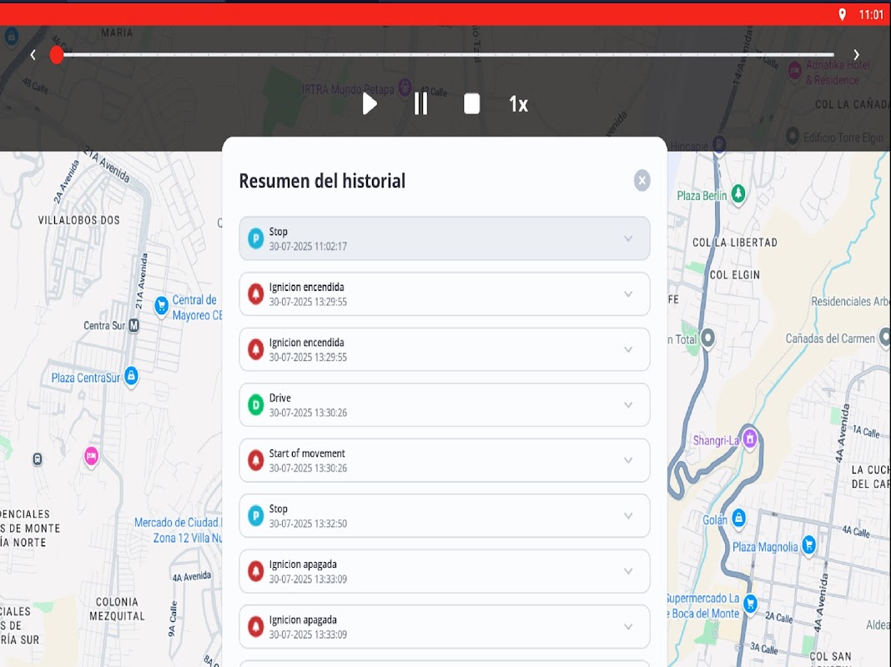Click the green D Drive icon
The height and width of the screenshot is (667, 891).
point(256,404)
